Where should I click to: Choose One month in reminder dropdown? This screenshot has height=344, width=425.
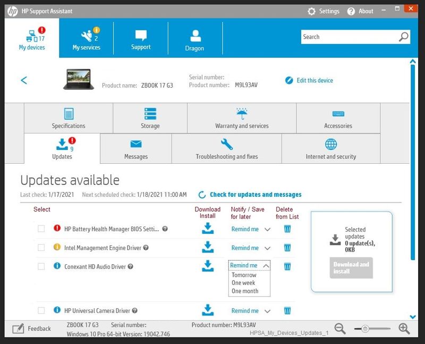click(x=245, y=291)
